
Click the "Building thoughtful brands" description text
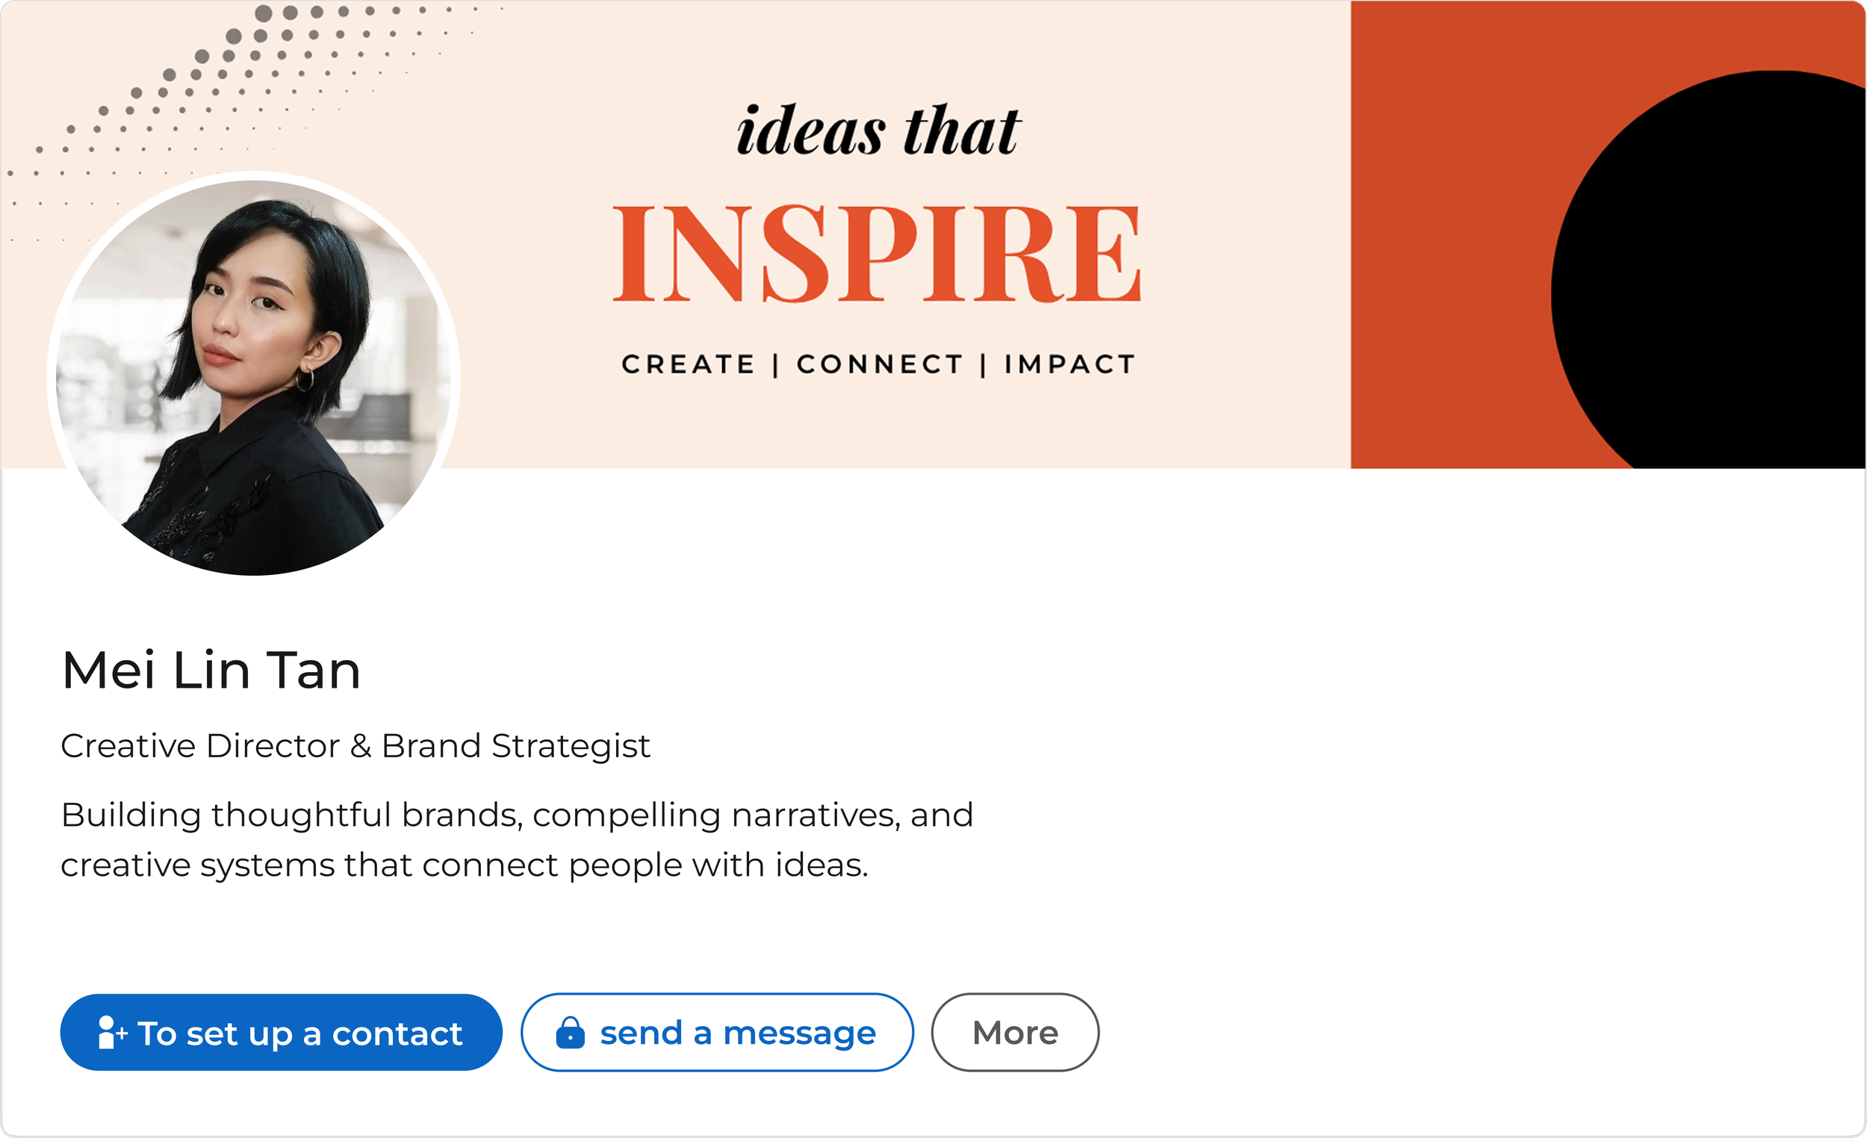coord(517,839)
